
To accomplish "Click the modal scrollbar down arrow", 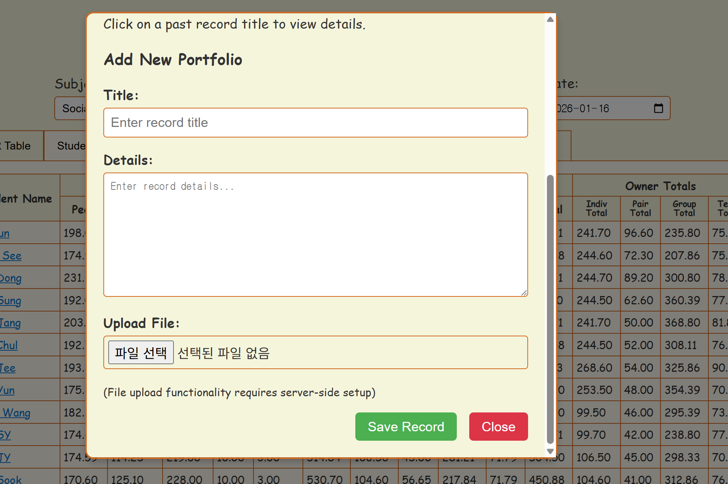I will 550,451.
